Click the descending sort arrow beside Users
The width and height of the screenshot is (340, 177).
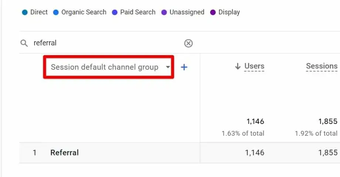point(238,67)
